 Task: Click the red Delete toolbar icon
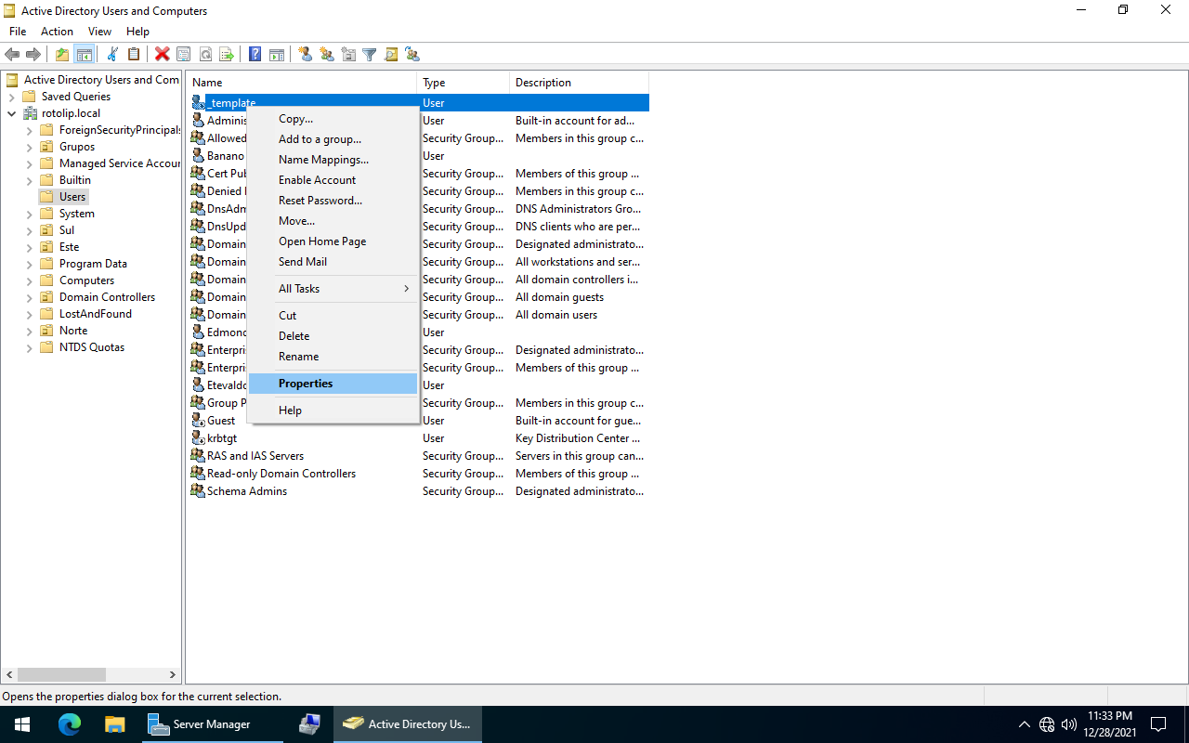(162, 55)
